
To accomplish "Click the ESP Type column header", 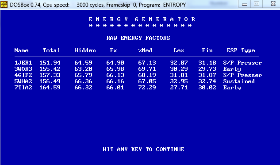I will tap(241, 50).
